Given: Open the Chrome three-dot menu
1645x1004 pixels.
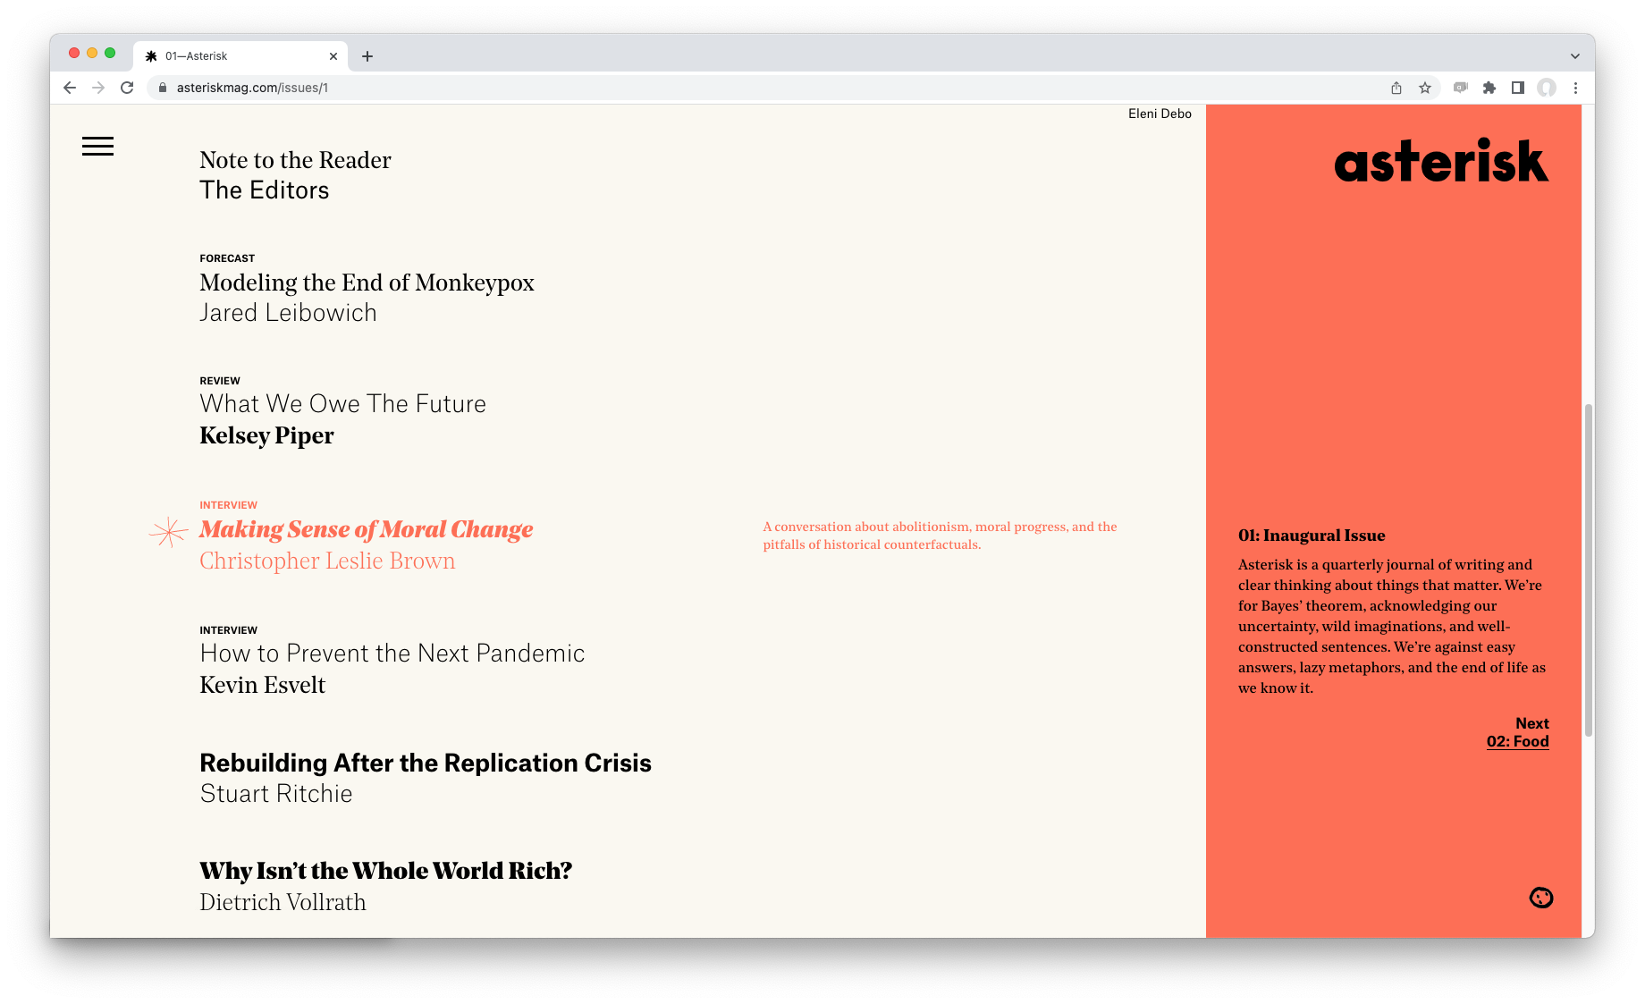Looking at the screenshot, I should coord(1575,88).
